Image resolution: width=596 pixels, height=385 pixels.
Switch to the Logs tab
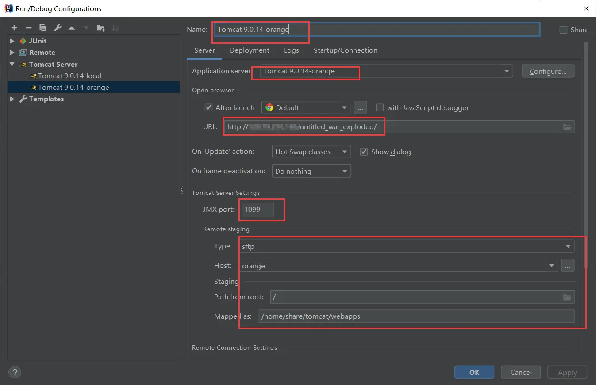click(x=291, y=50)
